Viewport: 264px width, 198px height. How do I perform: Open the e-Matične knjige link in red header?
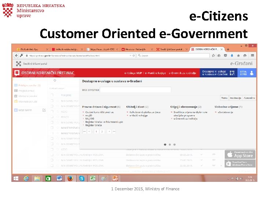point(155,73)
